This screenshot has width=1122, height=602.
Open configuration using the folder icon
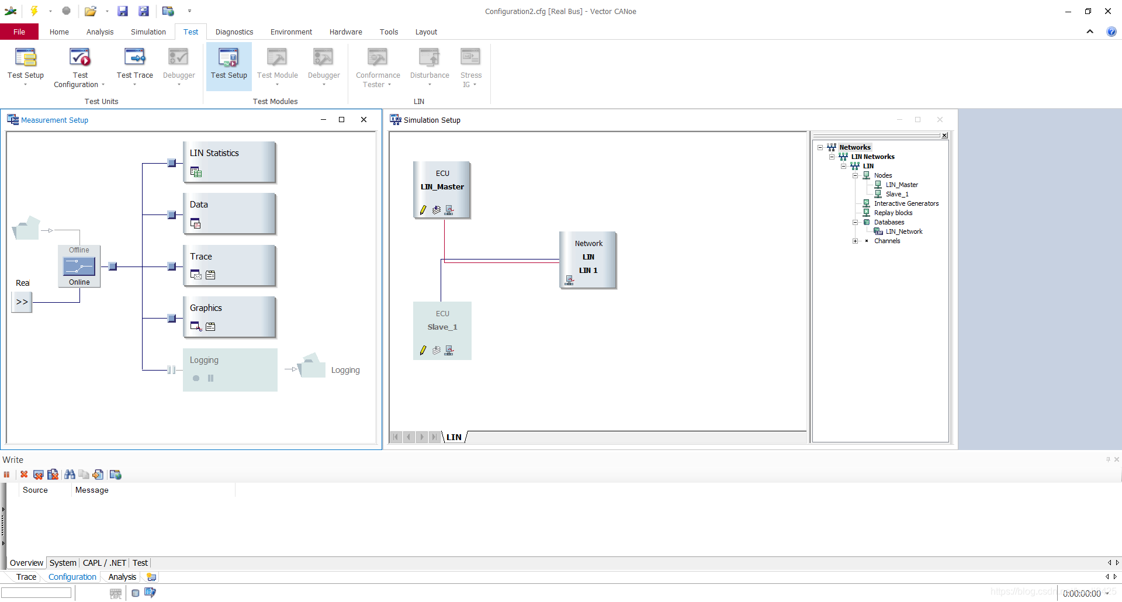[90, 11]
